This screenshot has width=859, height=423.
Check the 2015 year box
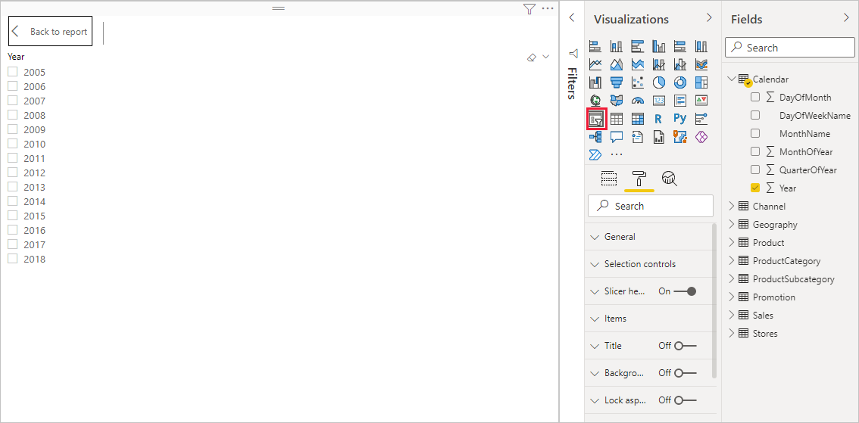pyautogui.click(x=13, y=216)
